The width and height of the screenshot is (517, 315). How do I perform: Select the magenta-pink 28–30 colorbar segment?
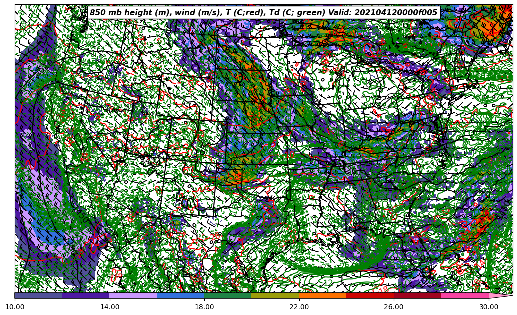465,295
